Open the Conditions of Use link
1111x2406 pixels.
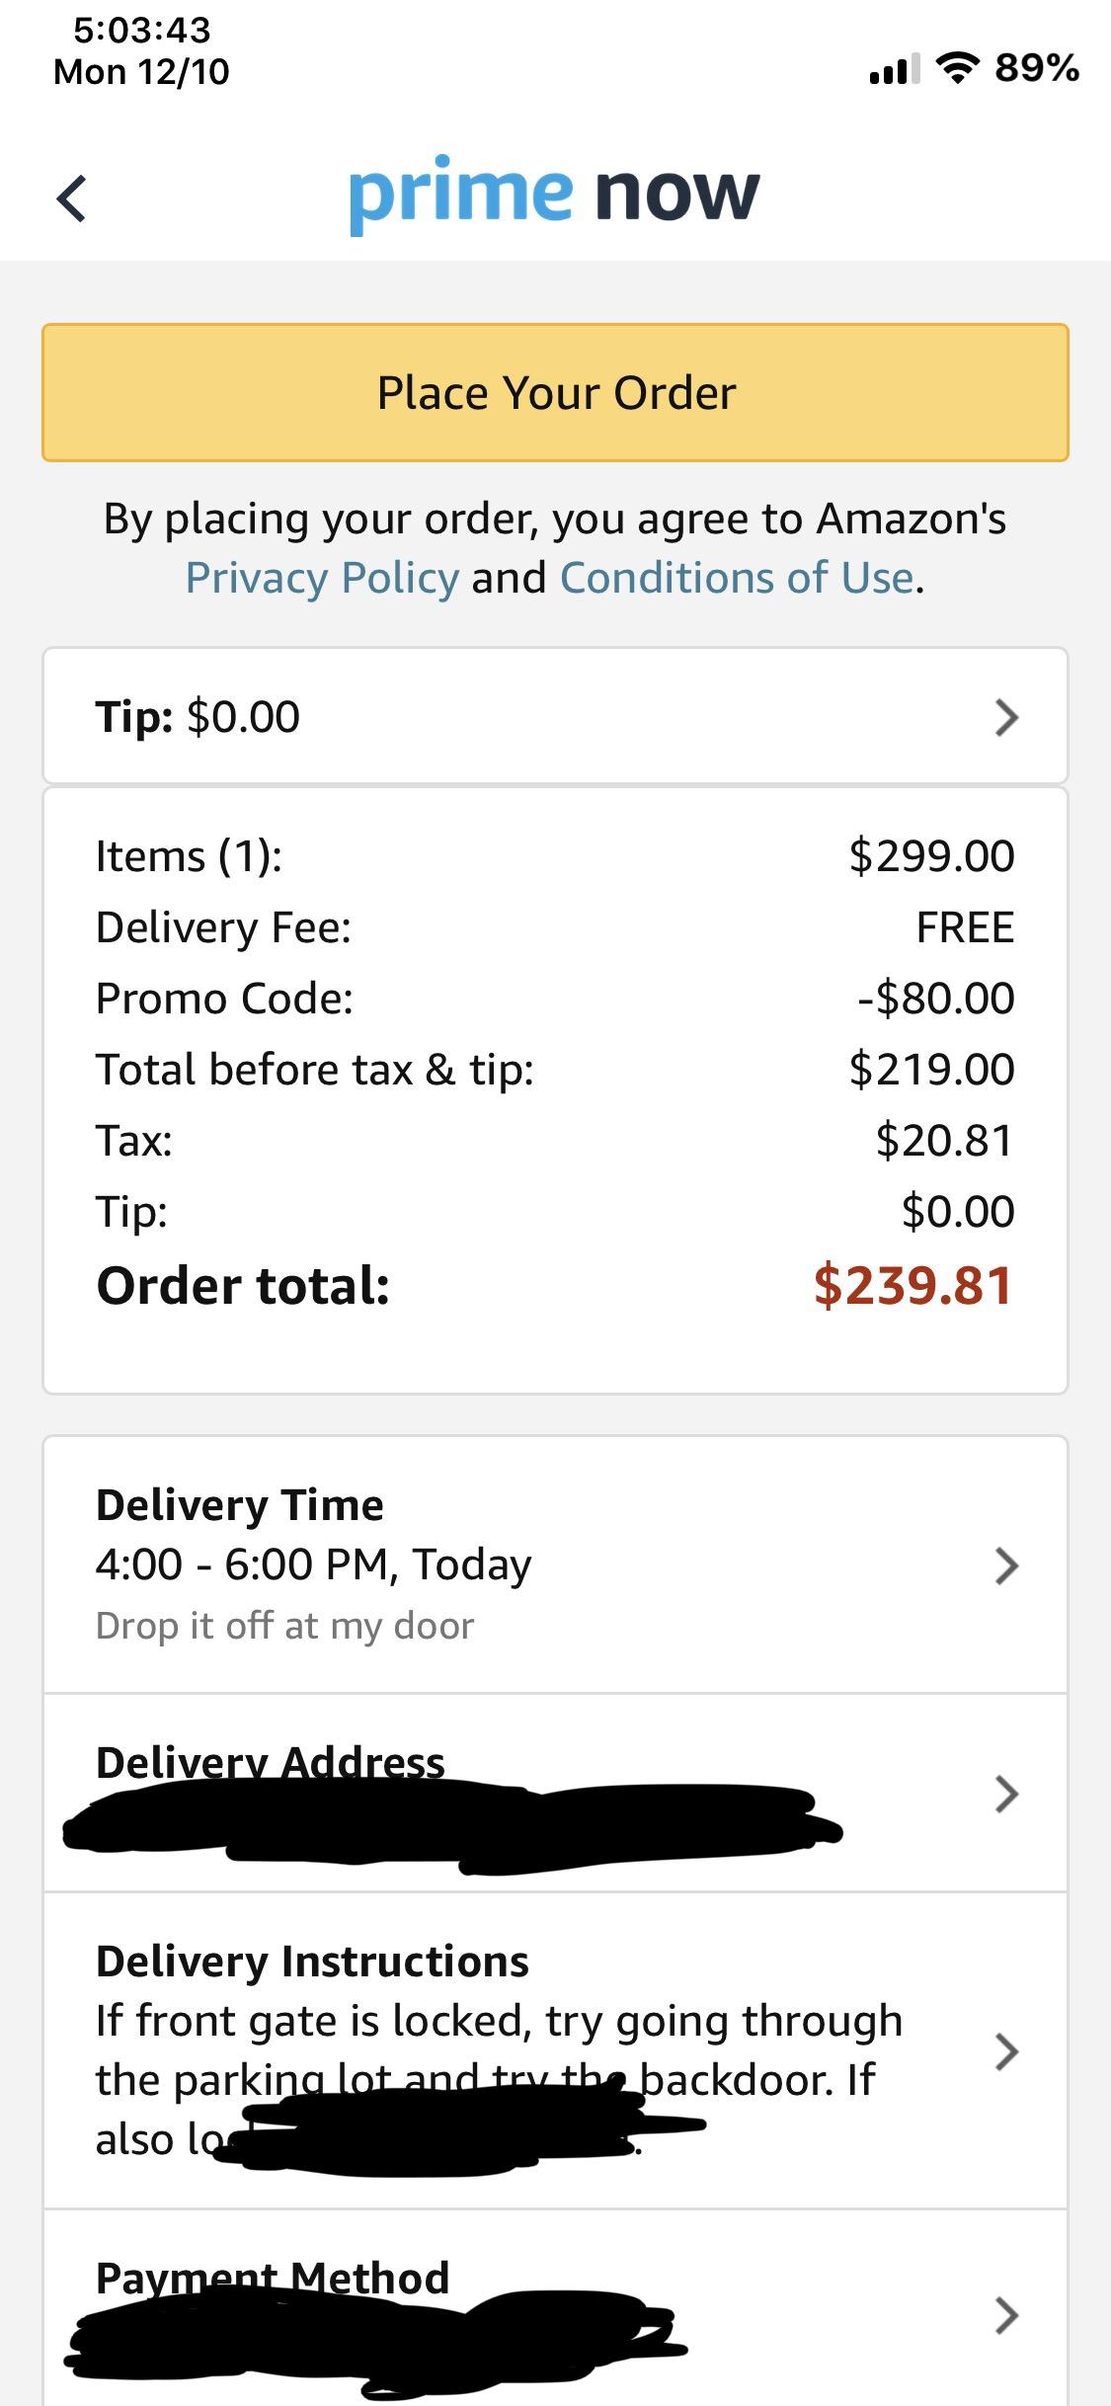[737, 578]
